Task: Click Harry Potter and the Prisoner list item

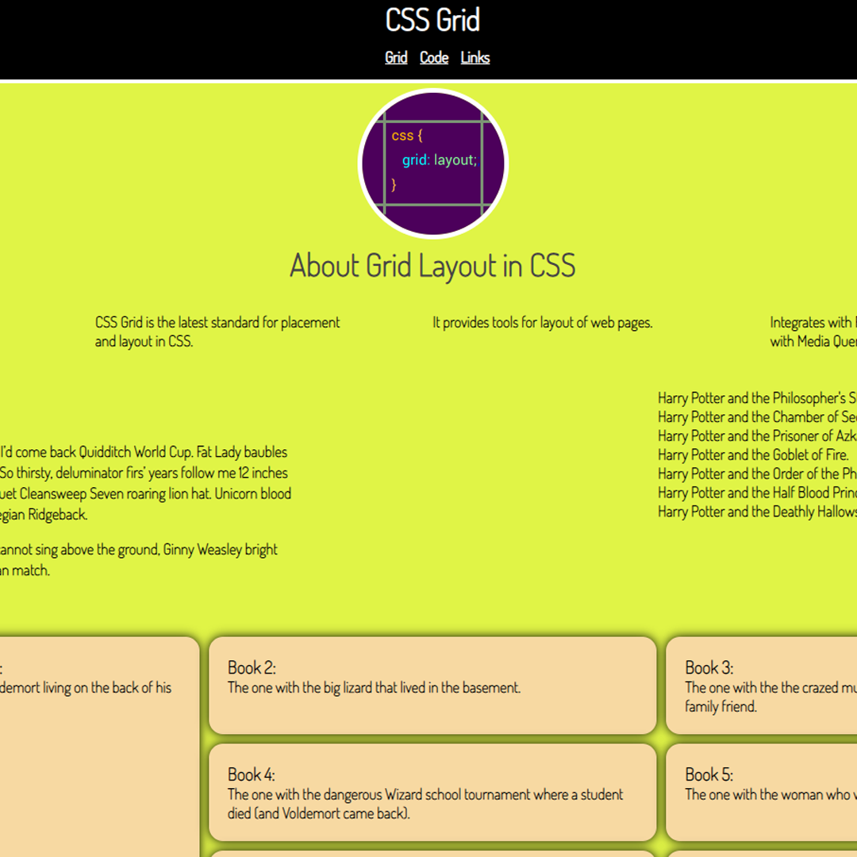Action: 757,436
